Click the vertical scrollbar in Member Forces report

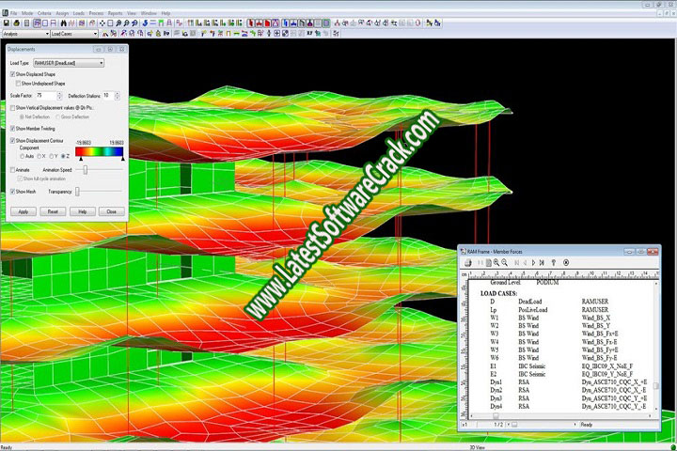click(656, 346)
